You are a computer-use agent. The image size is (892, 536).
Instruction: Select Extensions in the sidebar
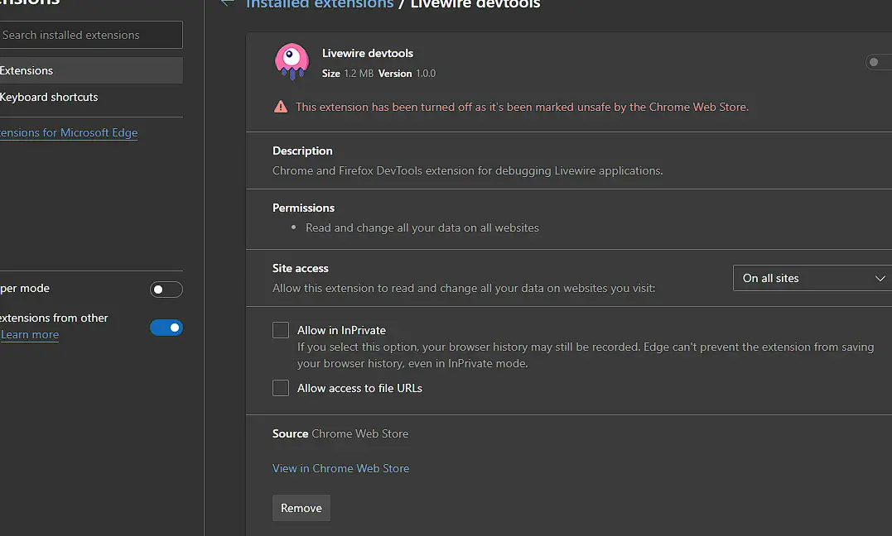(91, 70)
